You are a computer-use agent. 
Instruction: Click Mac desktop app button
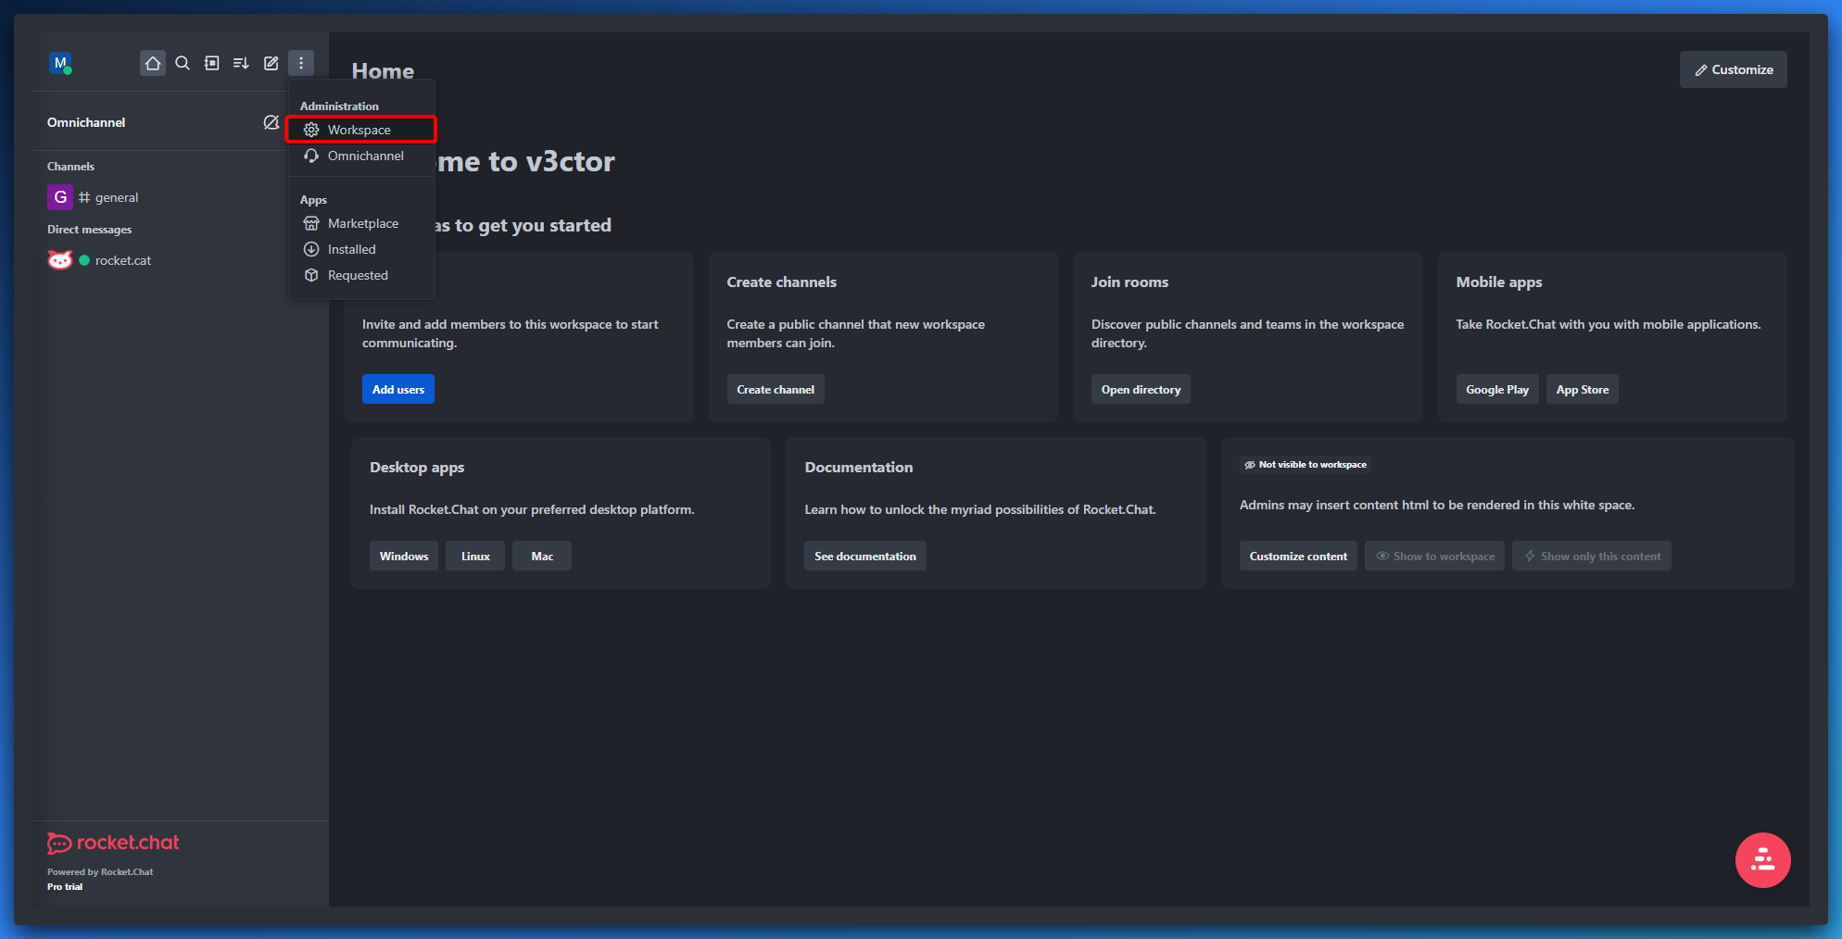[542, 556]
